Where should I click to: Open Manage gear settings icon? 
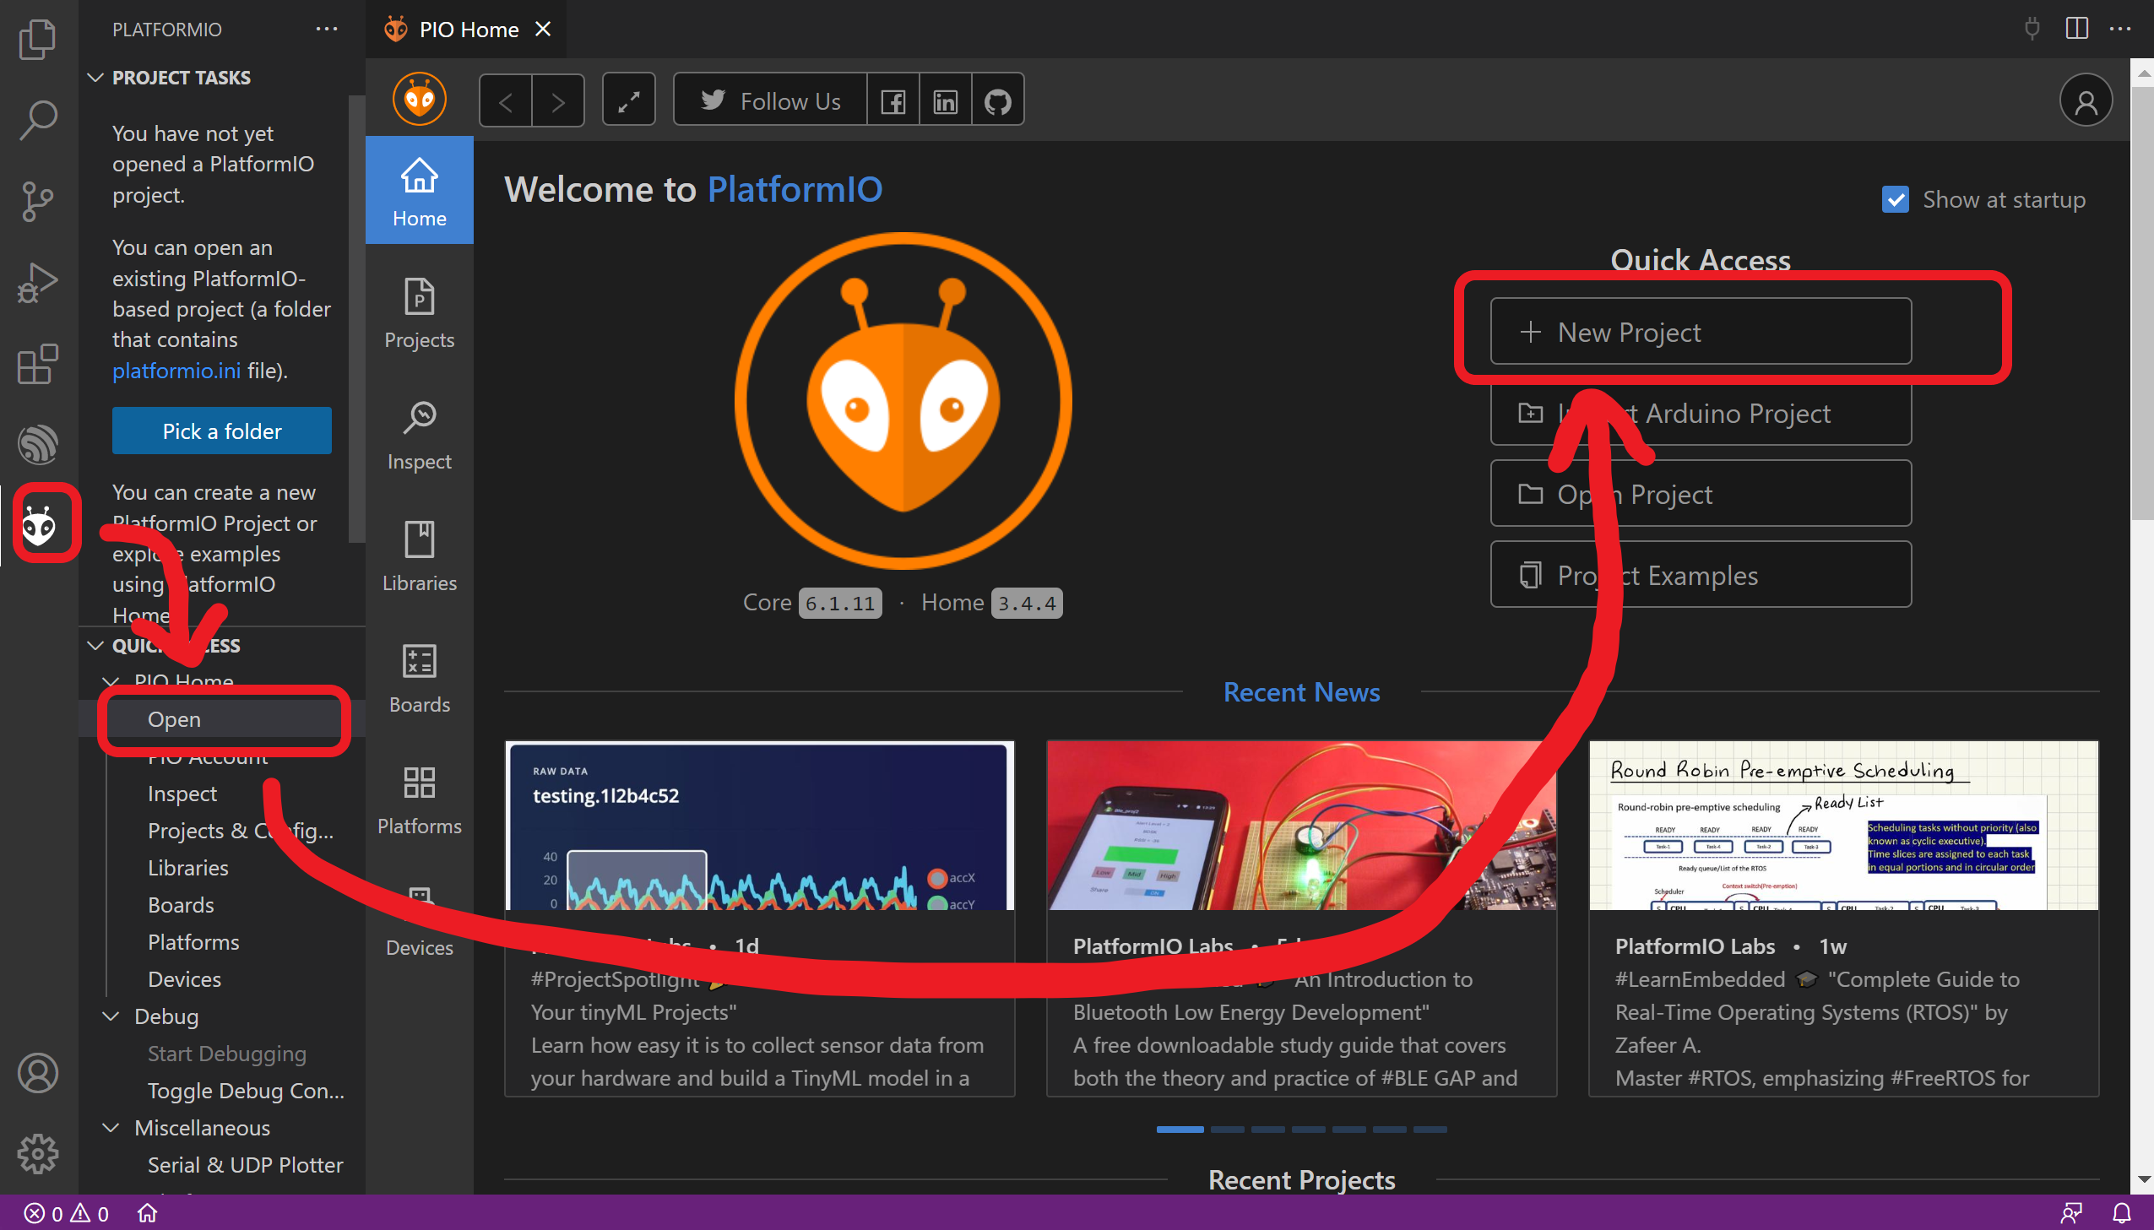38,1154
